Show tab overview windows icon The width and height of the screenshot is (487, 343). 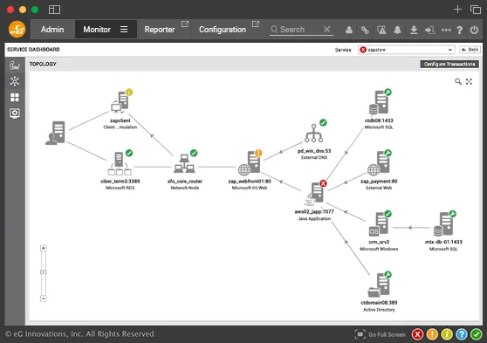point(475,10)
